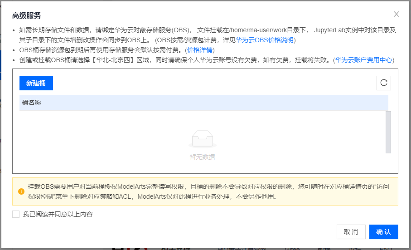Cancel the dialog via 取消
Screen dimensions: 411x250
coord(351,232)
